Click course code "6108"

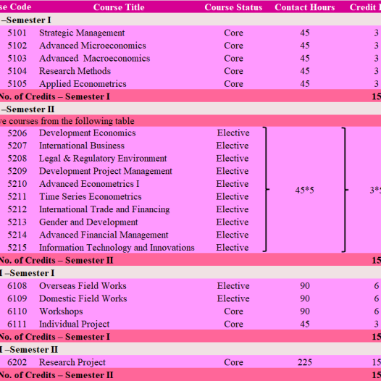point(17,285)
